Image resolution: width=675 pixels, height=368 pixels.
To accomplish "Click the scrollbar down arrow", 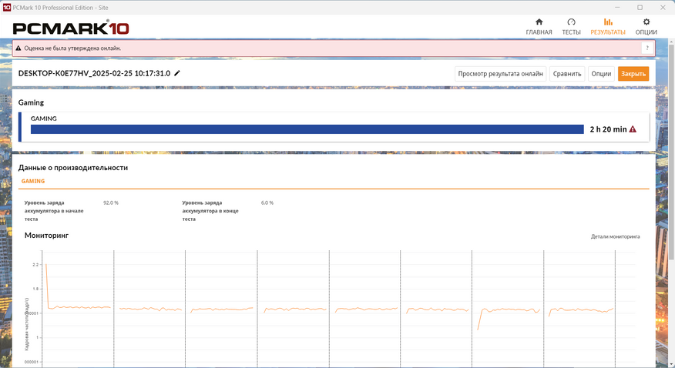I will click(x=670, y=363).
